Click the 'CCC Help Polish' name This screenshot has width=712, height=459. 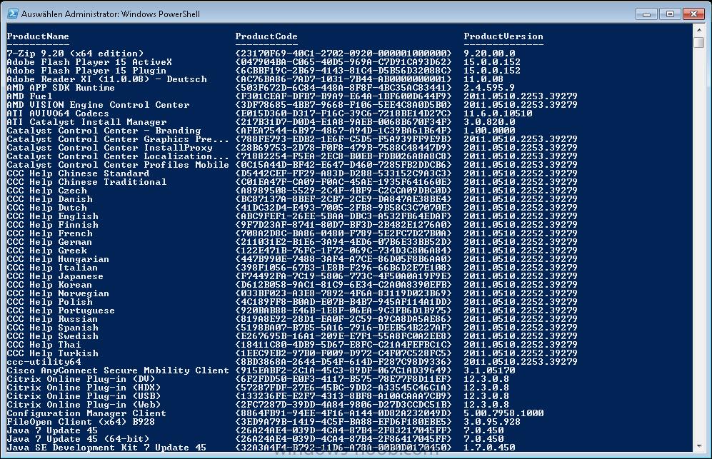(x=49, y=302)
